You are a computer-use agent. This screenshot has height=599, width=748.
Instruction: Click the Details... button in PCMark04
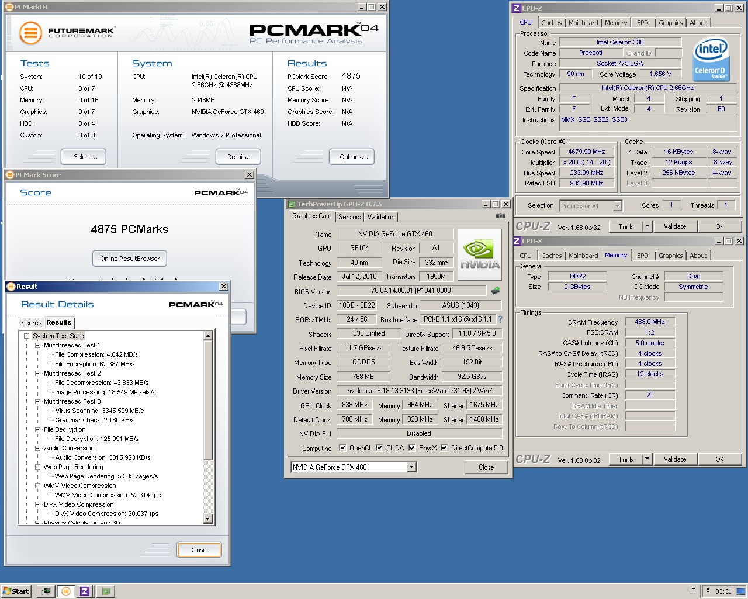(x=239, y=157)
